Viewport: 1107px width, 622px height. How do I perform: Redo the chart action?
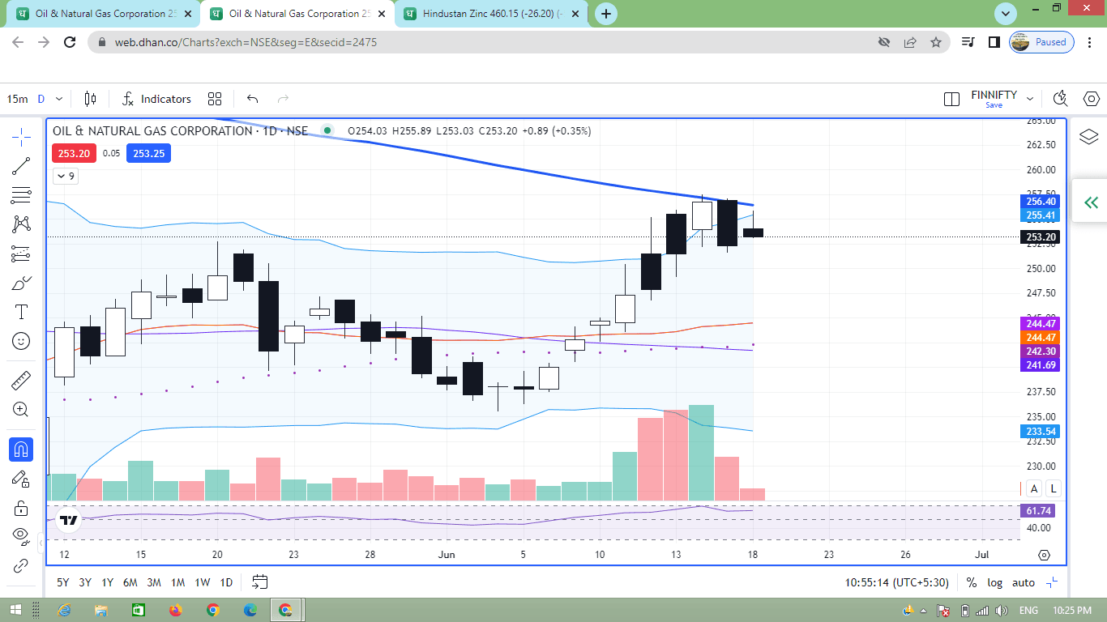point(284,99)
